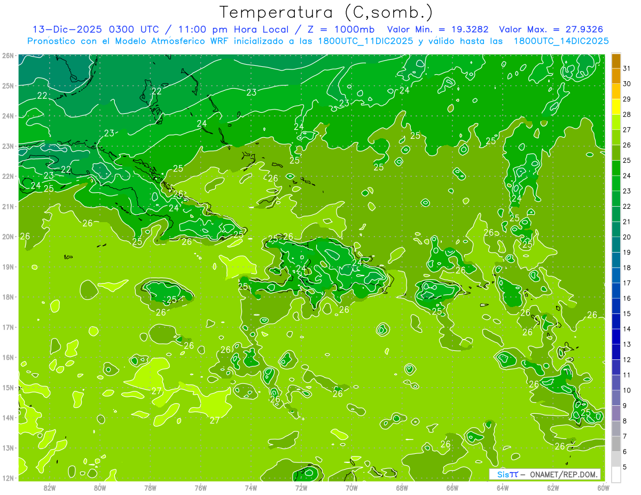Click legend value 15 on color scale

click(x=627, y=313)
